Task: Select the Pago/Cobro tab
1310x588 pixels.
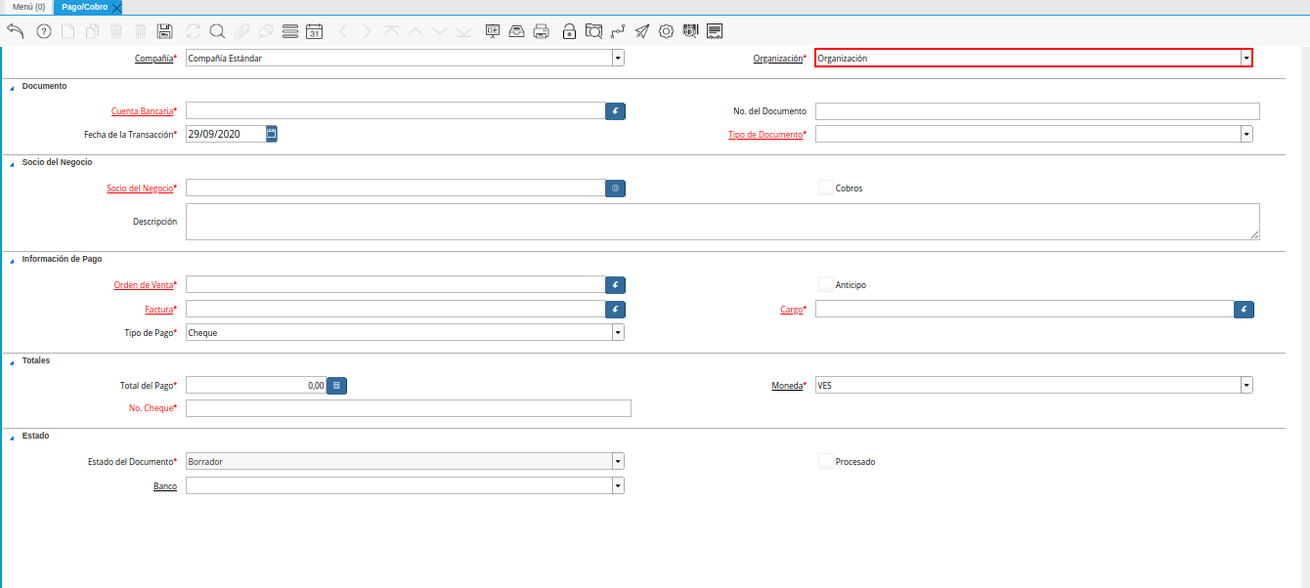Action: tap(85, 7)
